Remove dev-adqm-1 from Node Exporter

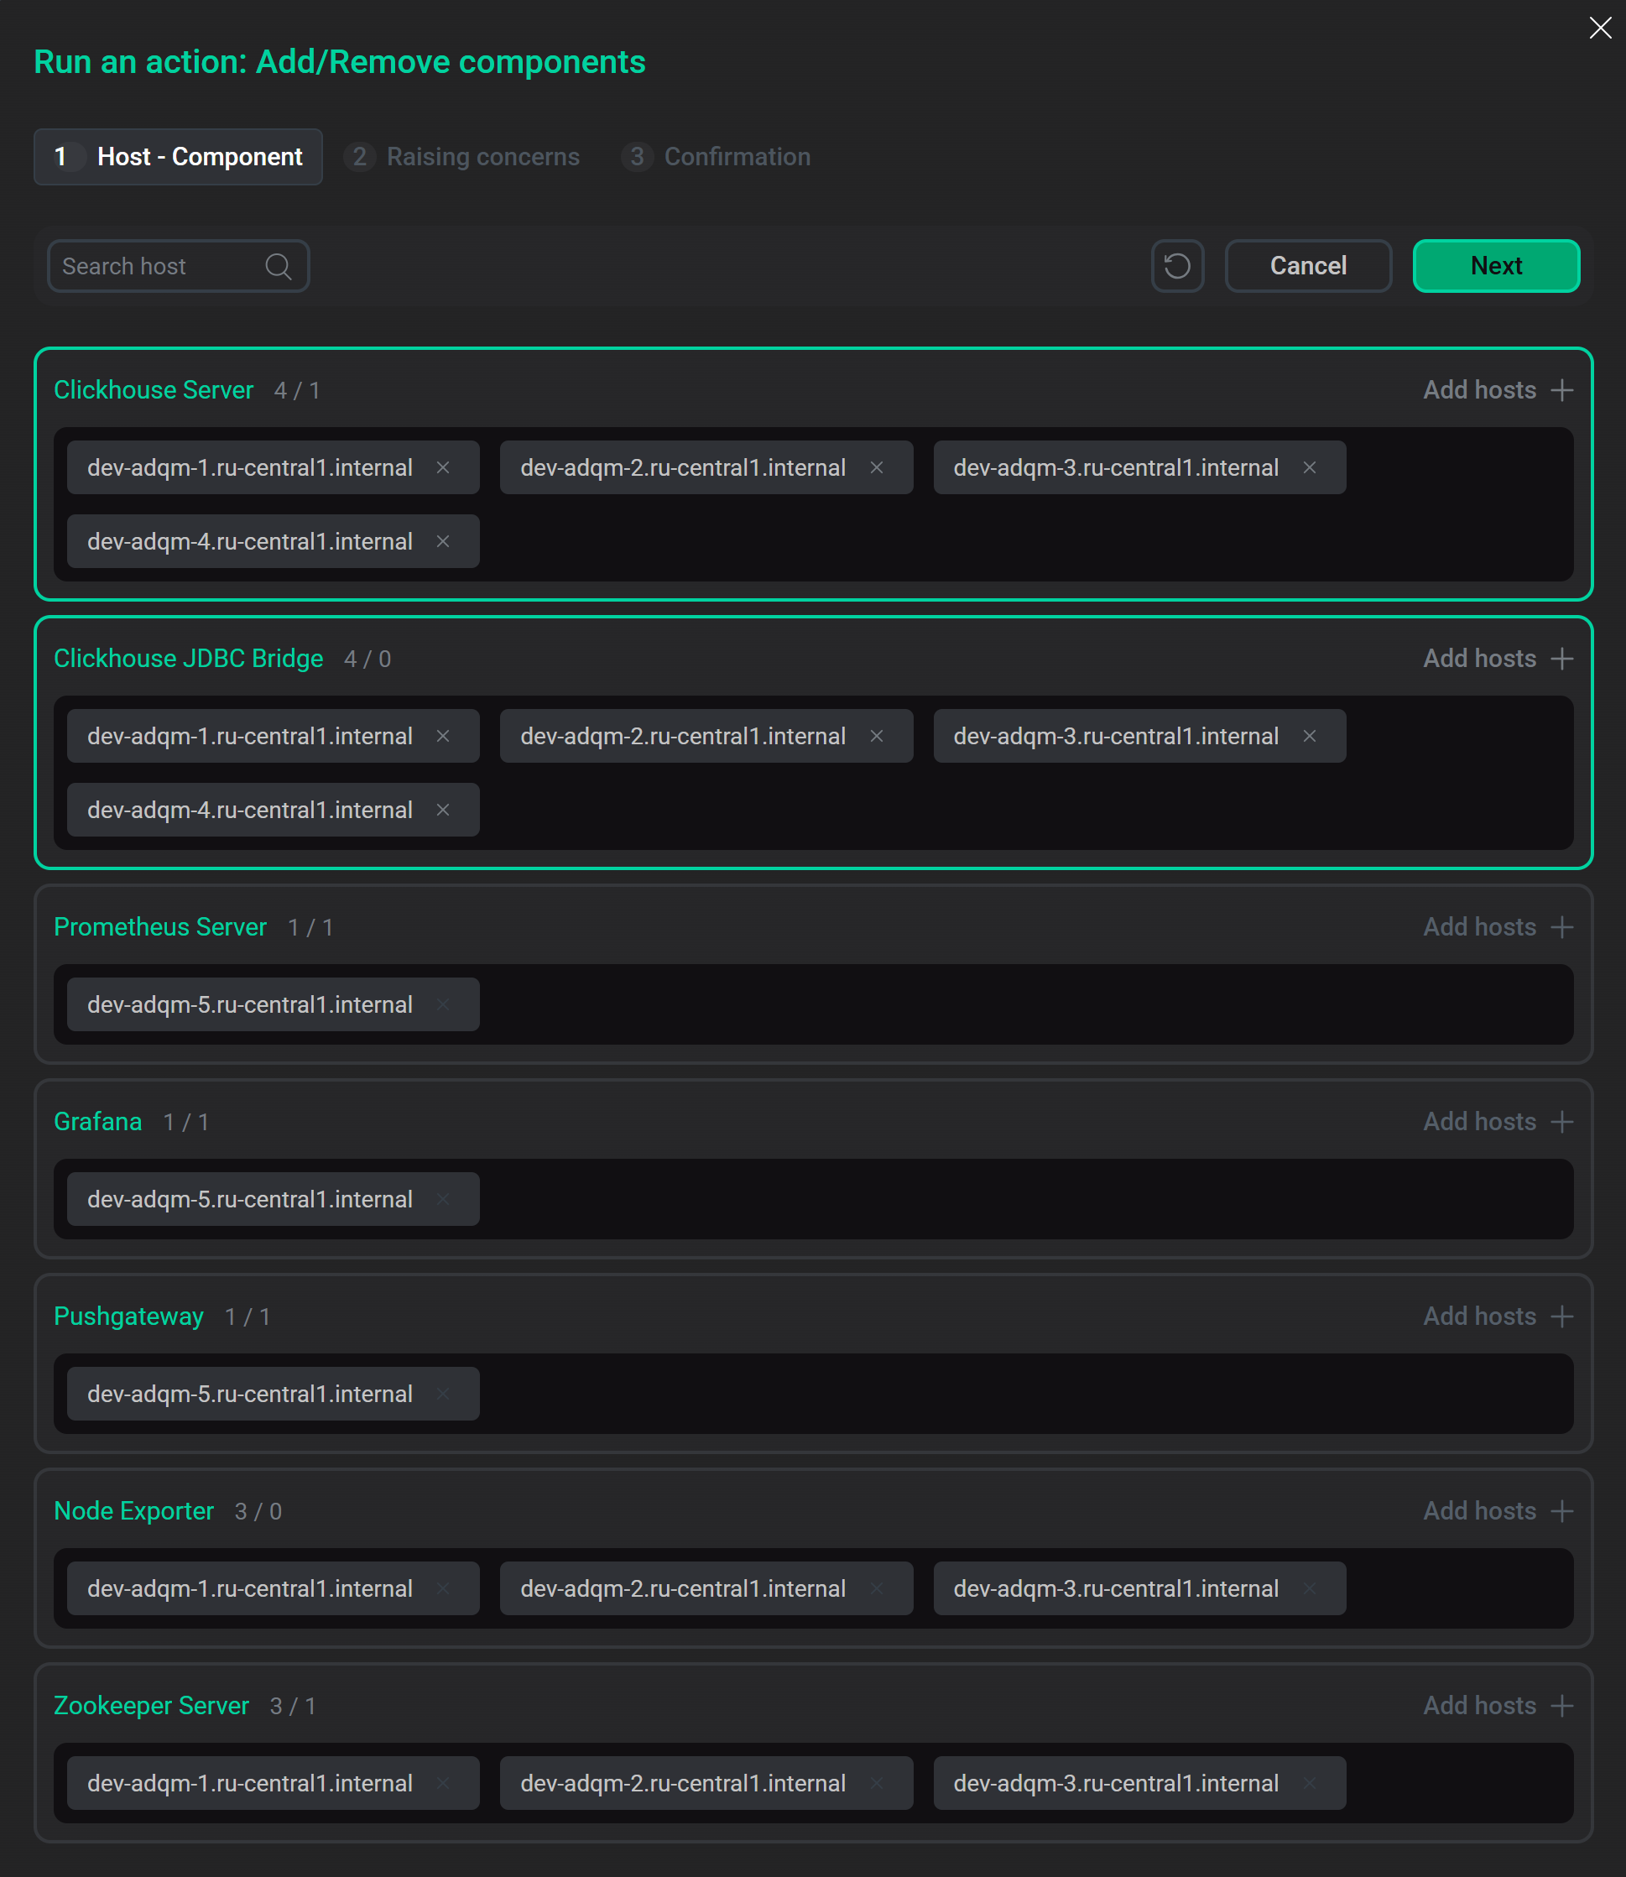tap(443, 1589)
